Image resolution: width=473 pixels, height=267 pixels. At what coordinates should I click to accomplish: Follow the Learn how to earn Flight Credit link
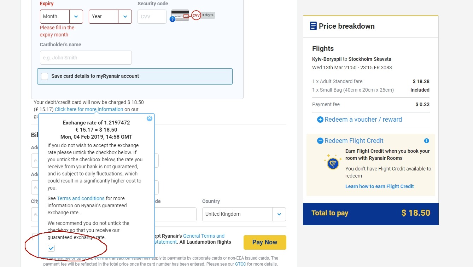pyautogui.click(x=379, y=186)
